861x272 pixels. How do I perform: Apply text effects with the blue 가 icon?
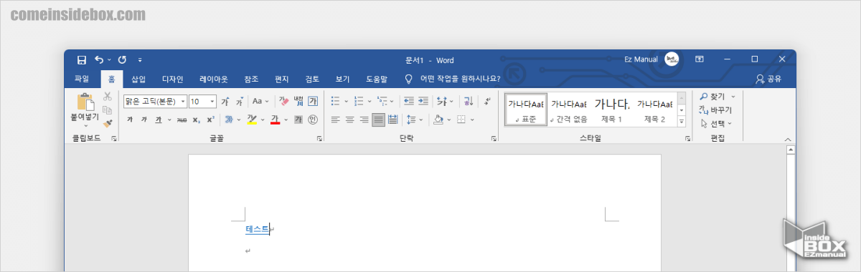click(229, 120)
